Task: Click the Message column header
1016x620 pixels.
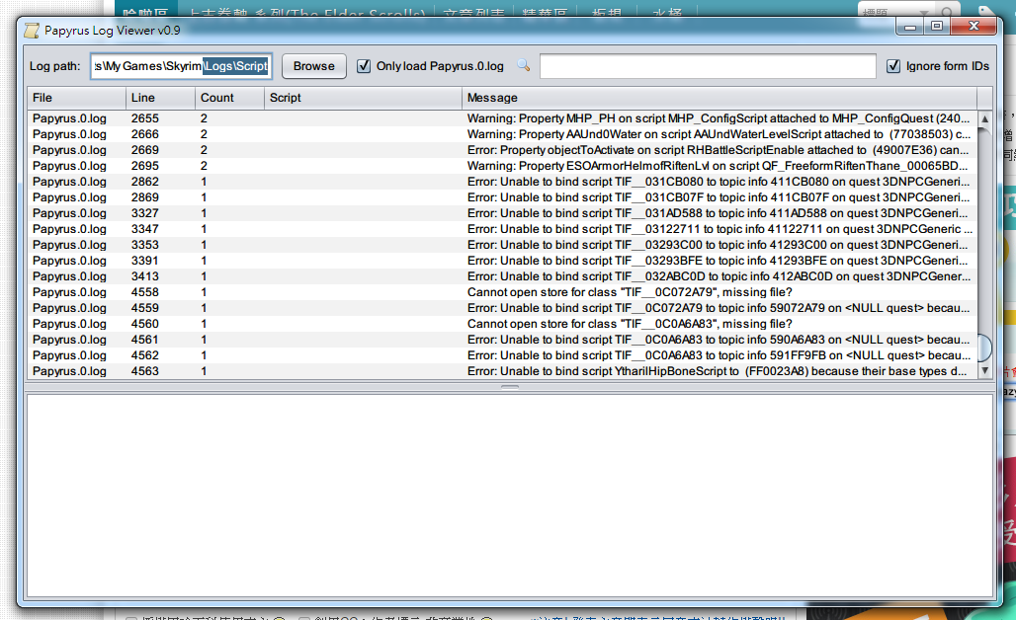Action: (719, 98)
